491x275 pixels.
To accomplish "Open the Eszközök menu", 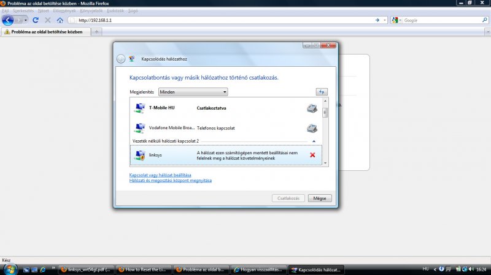I will 115,10.
